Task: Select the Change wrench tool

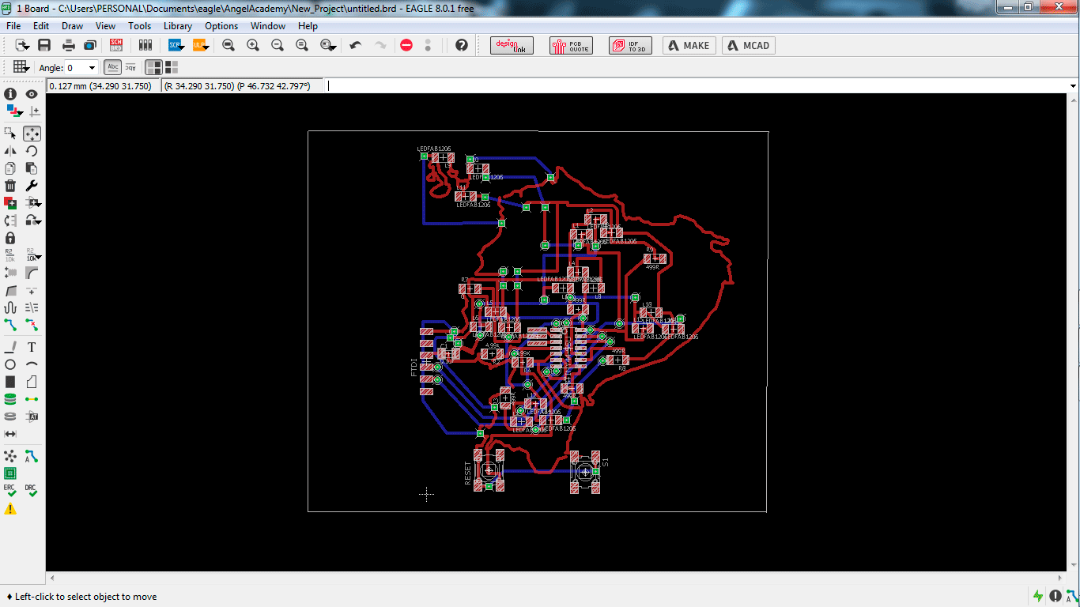Action: [x=32, y=186]
